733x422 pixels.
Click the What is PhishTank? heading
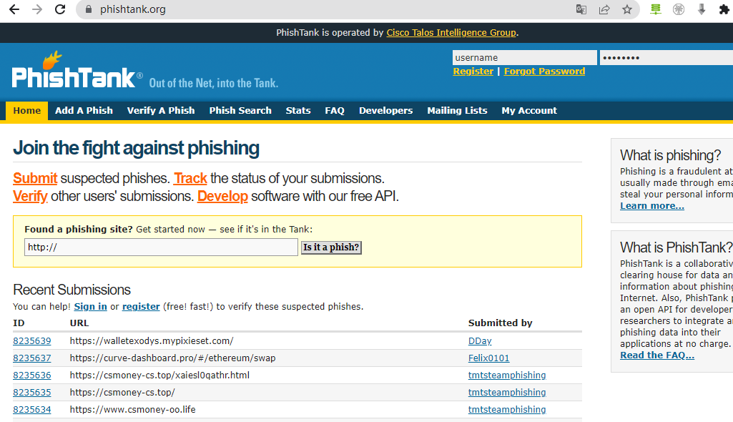676,247
